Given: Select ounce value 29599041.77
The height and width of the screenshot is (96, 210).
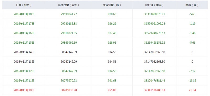Looking at the screenshot, I should [x=69, y=14].
